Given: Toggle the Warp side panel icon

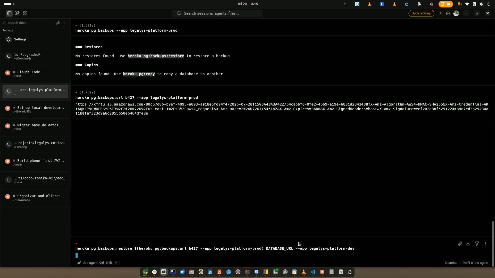Looking at the screenshot, I should pos(9,13).
